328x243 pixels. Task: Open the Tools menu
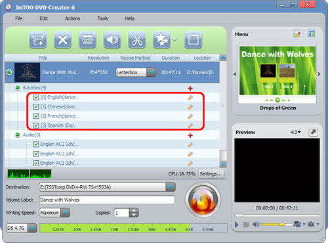tap(102, 18)
